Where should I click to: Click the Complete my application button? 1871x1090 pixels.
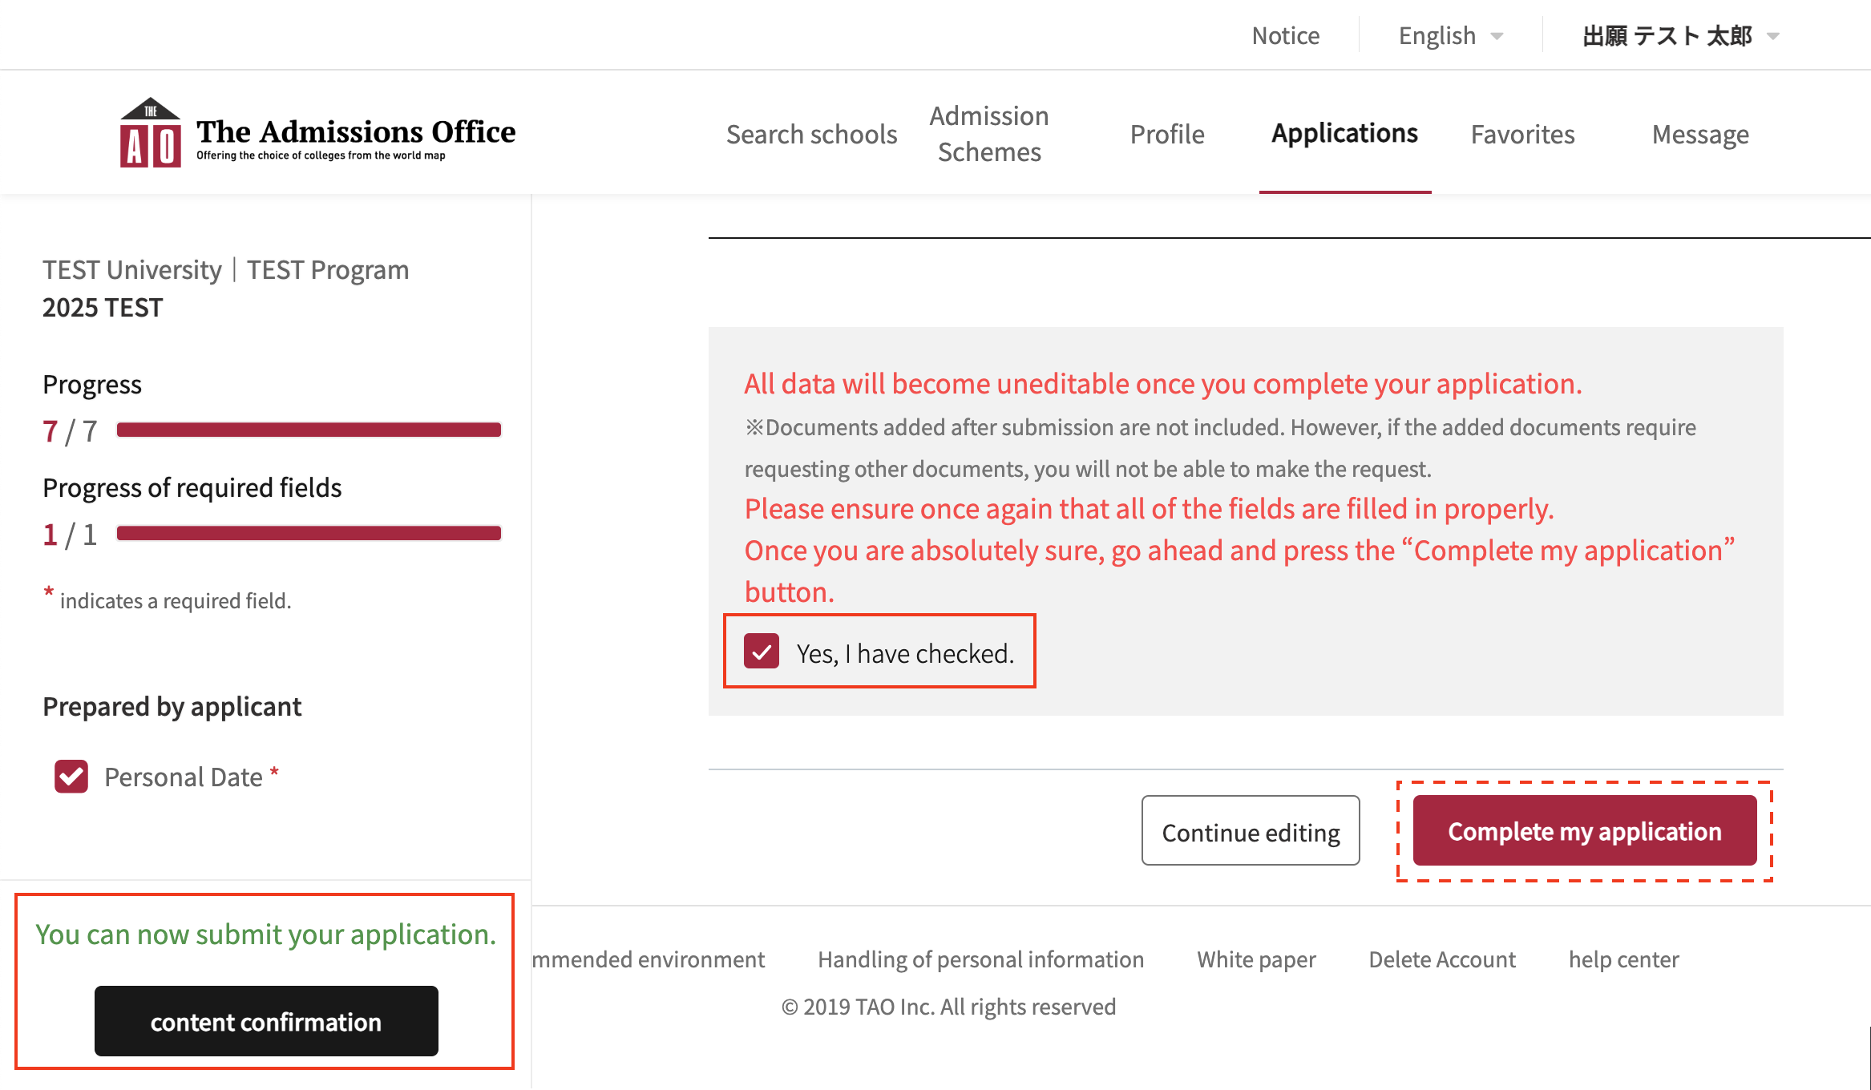click(1584, 831)
